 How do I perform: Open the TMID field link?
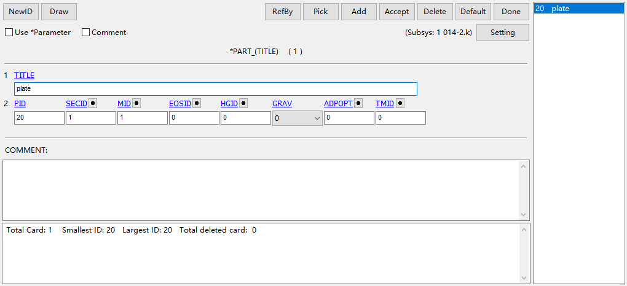[385, 104]
